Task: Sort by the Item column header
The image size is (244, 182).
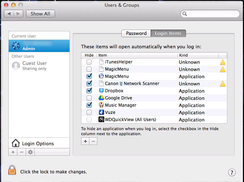Action: pyautogui.click(x=137, y=55)
